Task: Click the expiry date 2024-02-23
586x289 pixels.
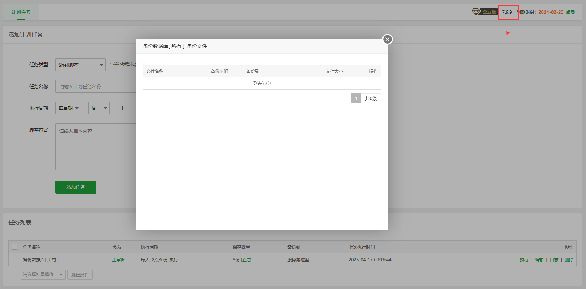Action: 551,12
